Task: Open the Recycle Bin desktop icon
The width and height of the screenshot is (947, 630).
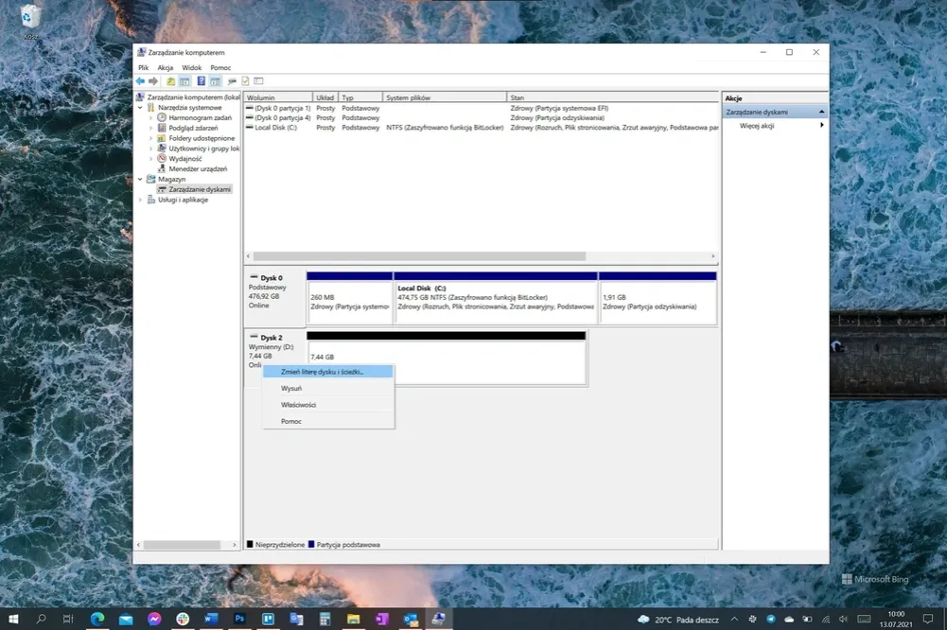Action: pyautogui.click(x=30, y=17)
